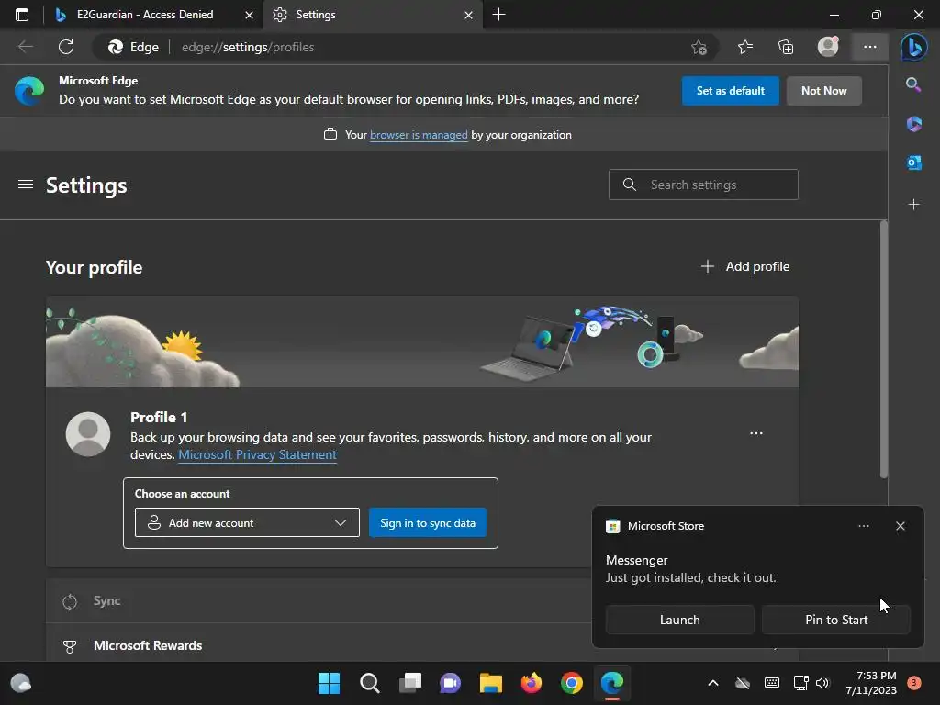Toggle the Settings hamburger navigation menu

(25, 185)
